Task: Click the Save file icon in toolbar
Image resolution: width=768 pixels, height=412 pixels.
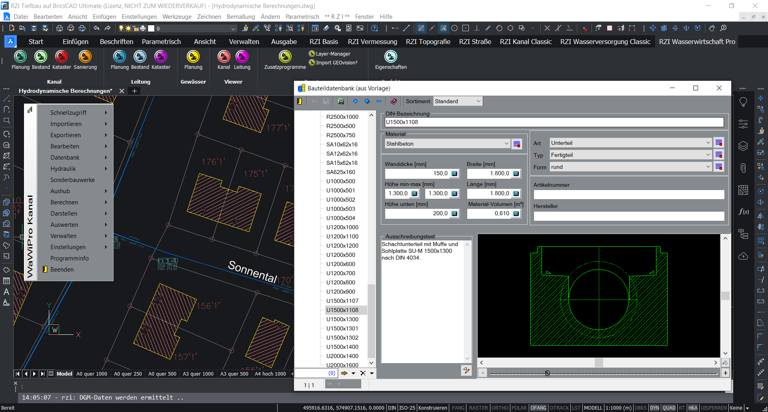Action: [34, 28]
